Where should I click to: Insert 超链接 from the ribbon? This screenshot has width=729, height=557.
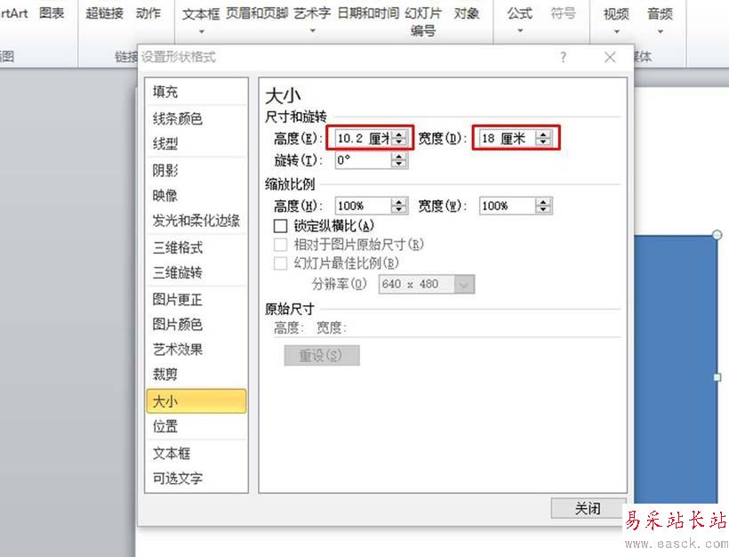[x=105, y=13]
